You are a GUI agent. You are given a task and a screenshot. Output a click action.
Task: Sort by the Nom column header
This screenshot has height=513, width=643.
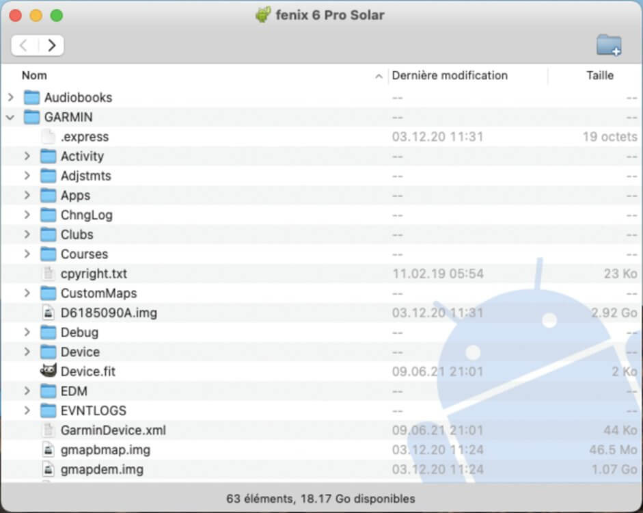[34, 75]
